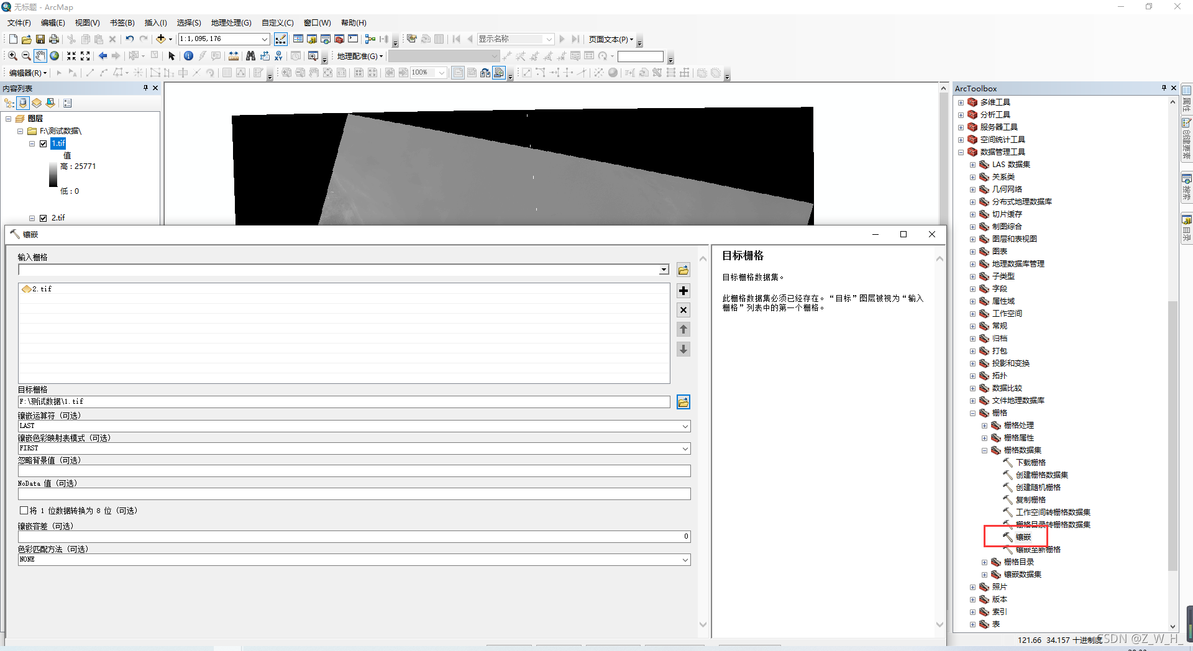The width and height of the screenshot is (1193, 651).
Task: Undo the last action
Action: click(x=129, y=39)
